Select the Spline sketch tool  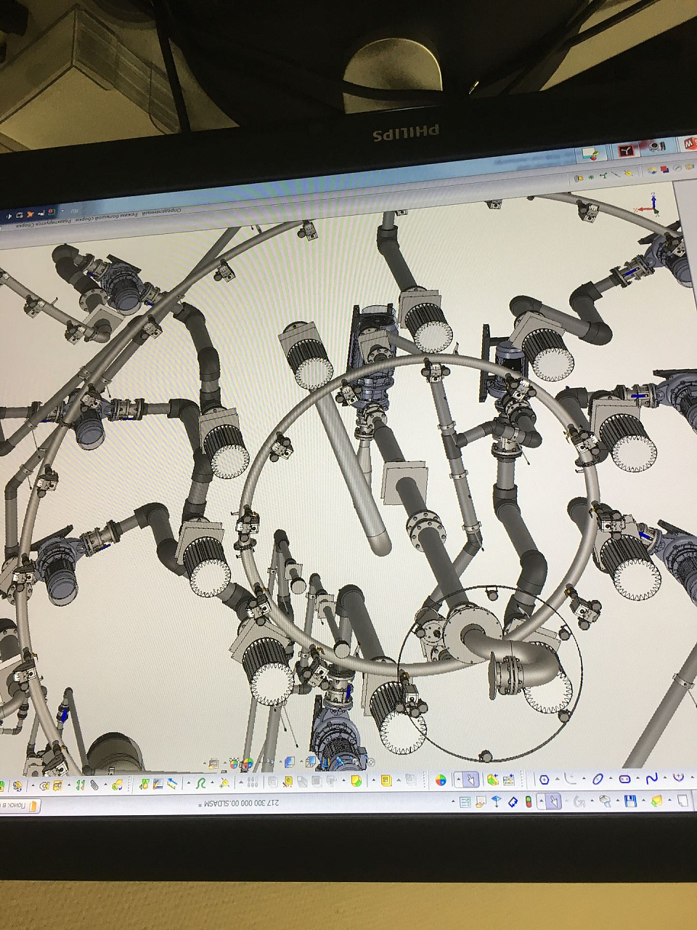point(651,778)
